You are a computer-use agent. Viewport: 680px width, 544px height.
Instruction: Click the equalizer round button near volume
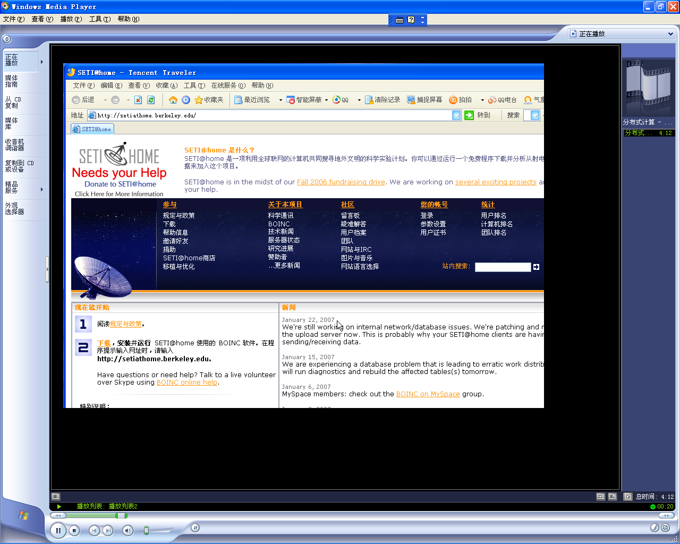(195, 528)
